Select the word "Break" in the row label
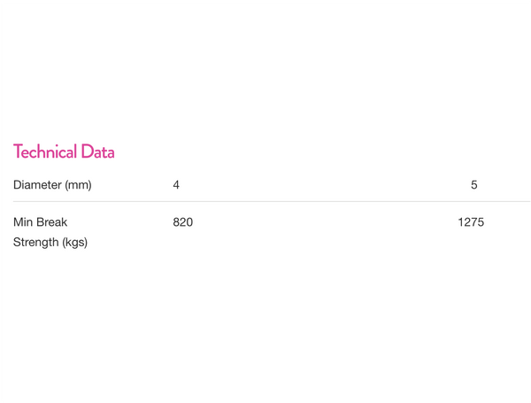This screenshot has width=531, height=403. (52, 222)
